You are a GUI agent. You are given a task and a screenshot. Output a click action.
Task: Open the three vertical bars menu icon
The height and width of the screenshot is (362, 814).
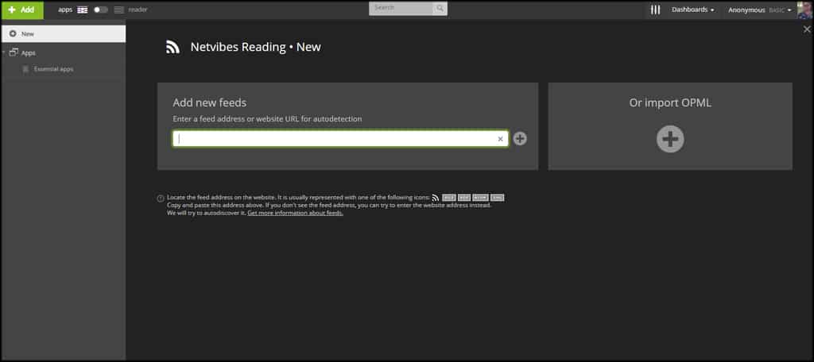pos(656,10)
